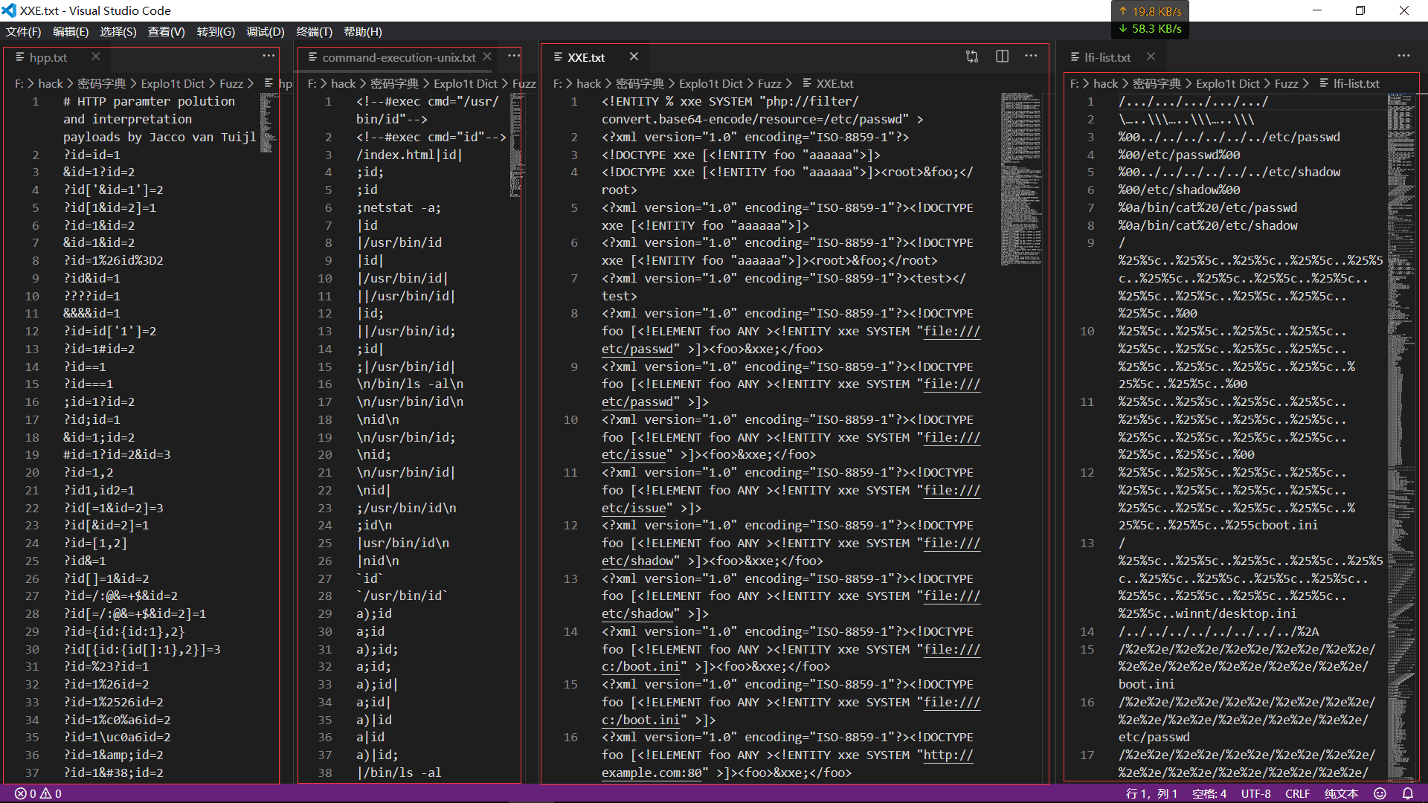Click '密码字典' breadcrumb in XXE.txt editor
Image resolution: width=1428 pixels, height=803 pixels.
640,84
